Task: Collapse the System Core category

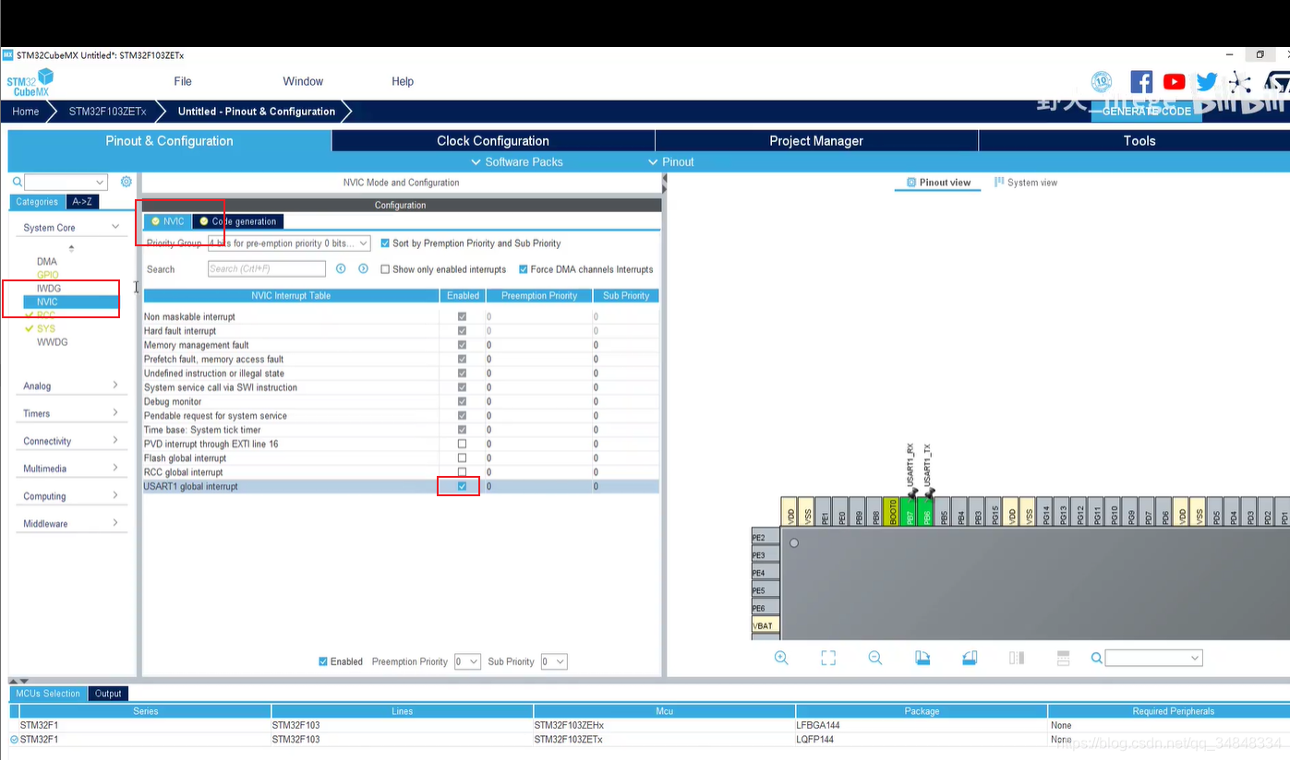Action: (x=115, y=227)
